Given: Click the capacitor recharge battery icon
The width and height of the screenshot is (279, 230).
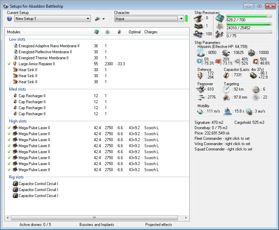Looking at the screenshot, I should 253,75.
